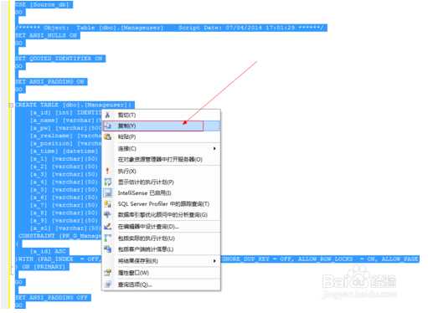The height and width of the screenshot is (313, 428).
Task: Click the '[a_1] [varchar](50)' column line
Action: pos(64,159)
